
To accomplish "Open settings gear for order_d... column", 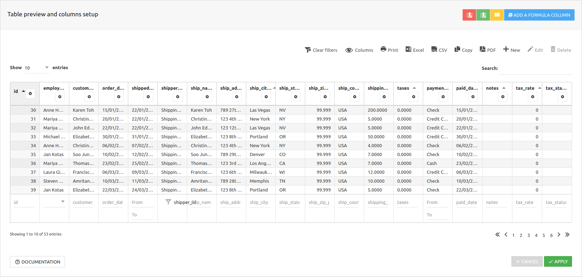I will coord(119,97).
